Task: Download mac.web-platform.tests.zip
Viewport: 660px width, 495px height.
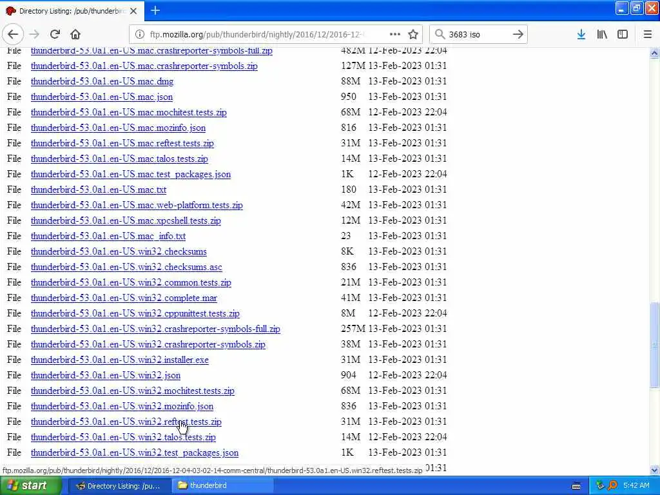Action: (x=137, y=205)
